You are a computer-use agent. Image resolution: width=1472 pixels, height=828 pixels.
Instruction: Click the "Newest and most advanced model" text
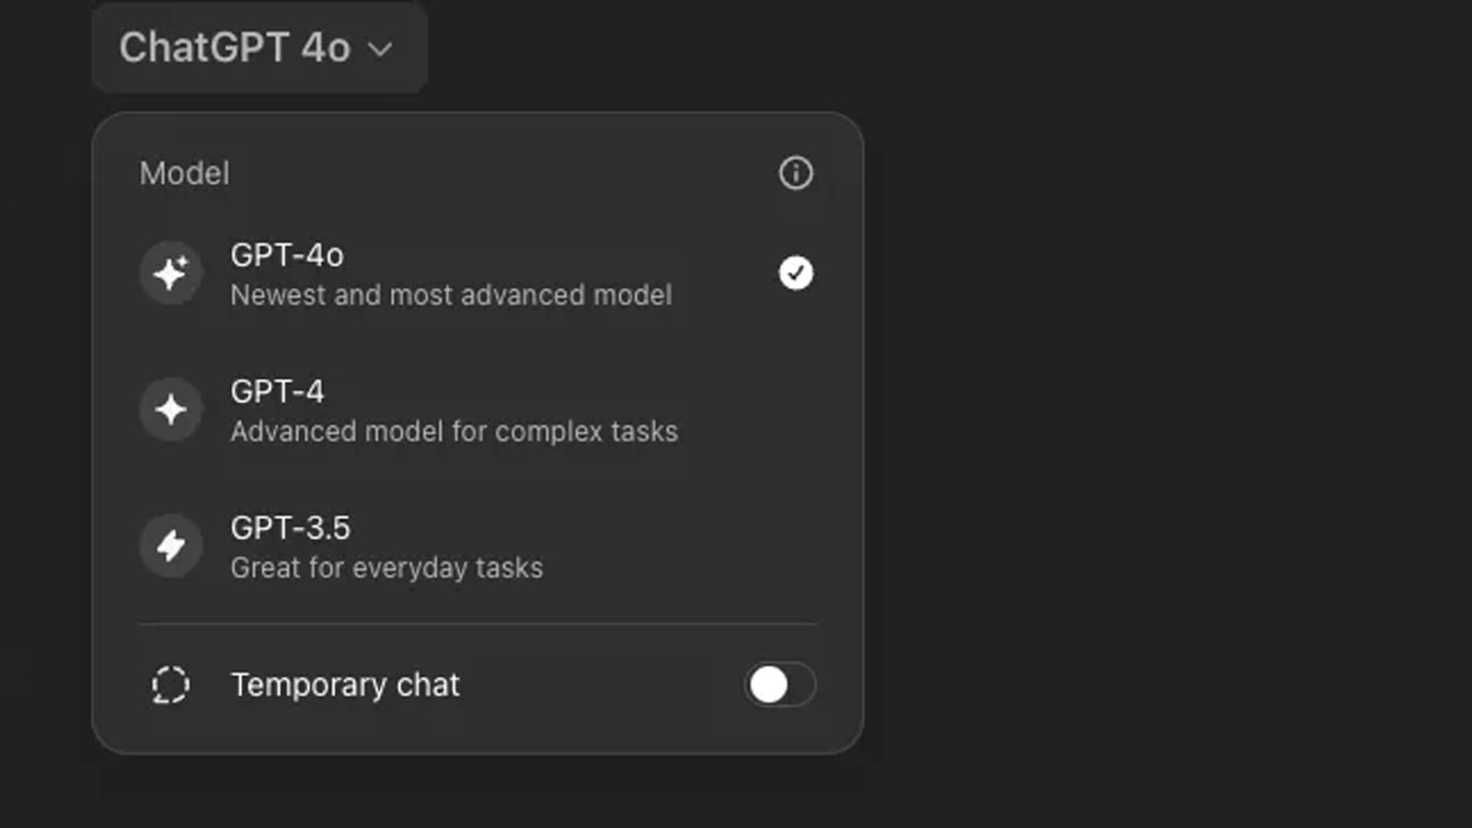451,295
